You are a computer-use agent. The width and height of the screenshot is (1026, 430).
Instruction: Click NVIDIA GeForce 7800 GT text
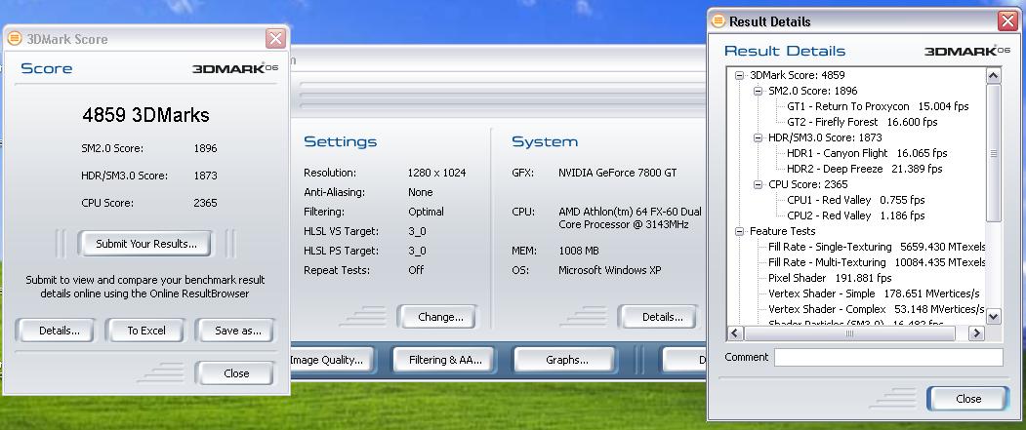click(618, 174)
